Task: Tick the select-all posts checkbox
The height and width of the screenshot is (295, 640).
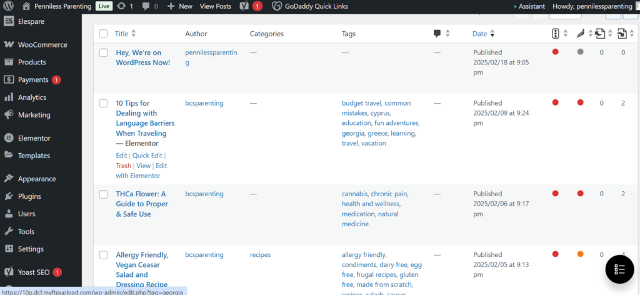Action: tap(104, 34)
